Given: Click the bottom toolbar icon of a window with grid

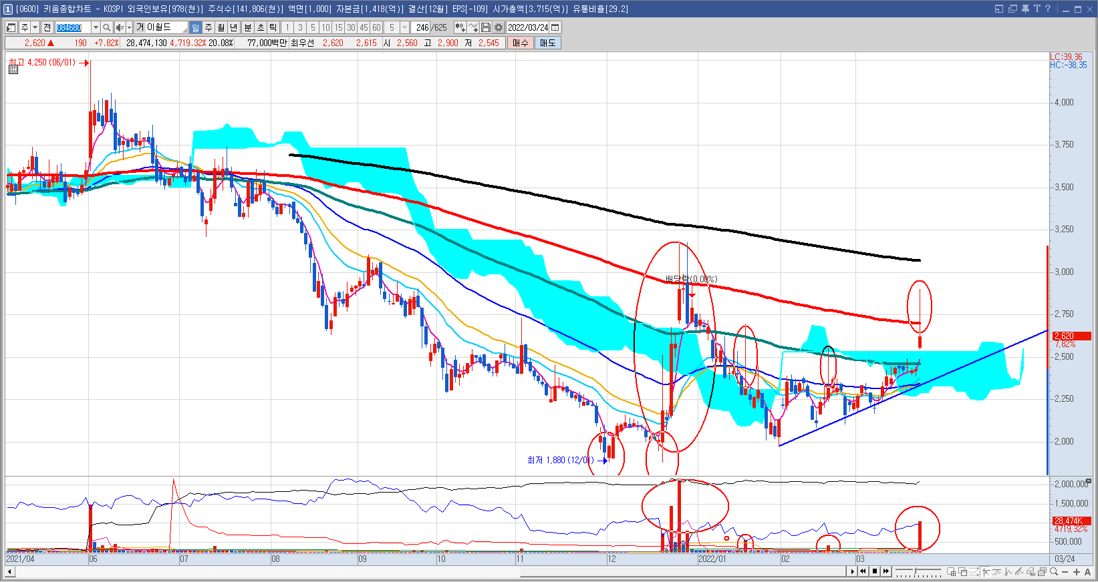Looking at the screenshot, I should click(x=951, y=572).
